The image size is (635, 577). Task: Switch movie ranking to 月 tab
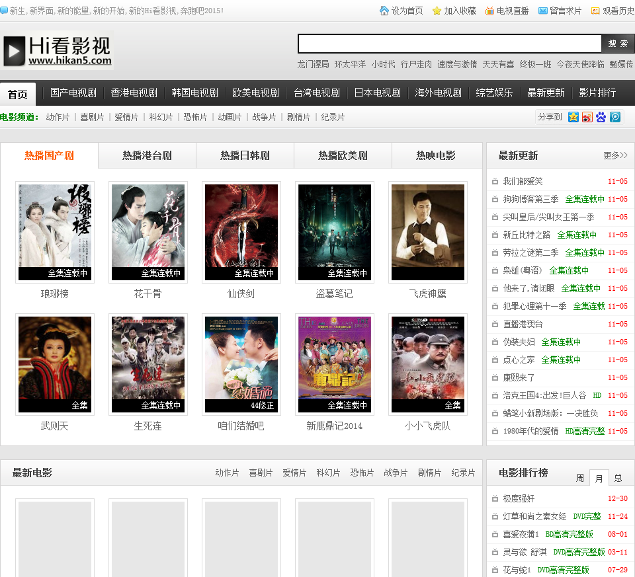(599, 479)
